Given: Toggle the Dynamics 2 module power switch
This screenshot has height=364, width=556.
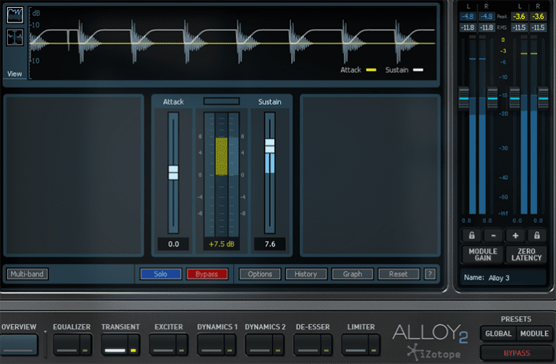Looking at the screenshot, I should pos(278,344).
